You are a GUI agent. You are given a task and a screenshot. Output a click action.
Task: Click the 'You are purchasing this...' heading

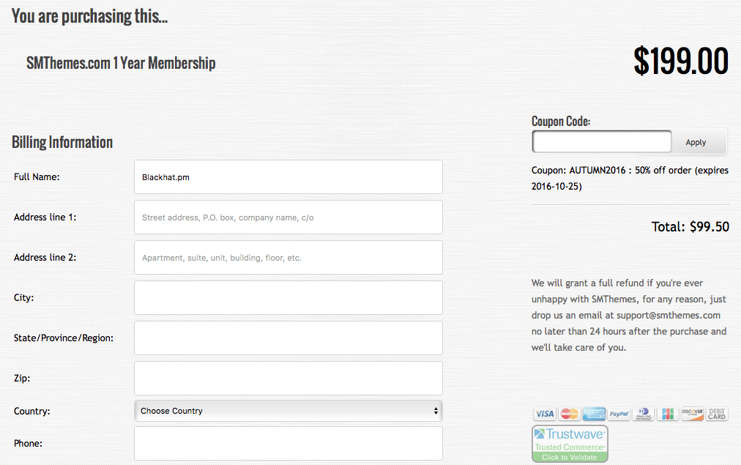90,16
